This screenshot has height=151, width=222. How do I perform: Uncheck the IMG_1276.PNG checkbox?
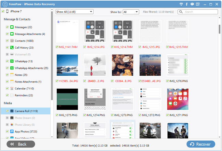[167, 81]
